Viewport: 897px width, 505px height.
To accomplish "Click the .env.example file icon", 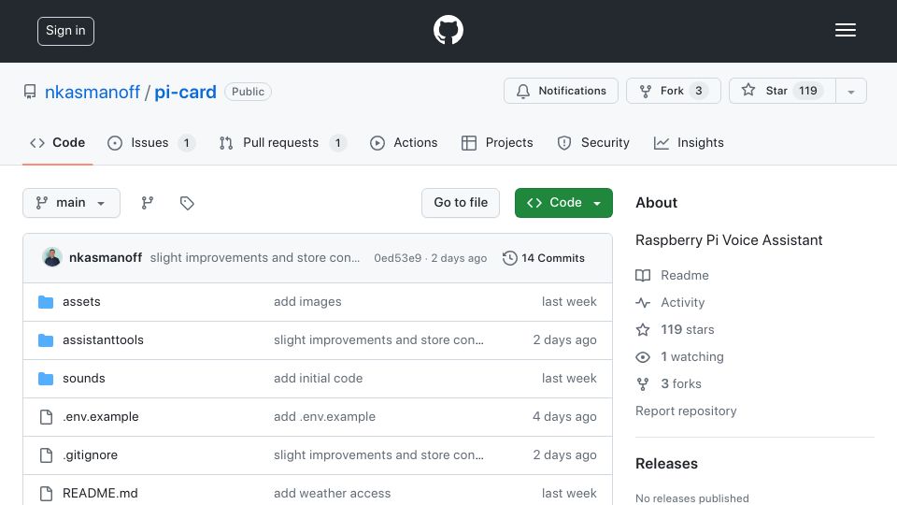I will coord(47,417).
